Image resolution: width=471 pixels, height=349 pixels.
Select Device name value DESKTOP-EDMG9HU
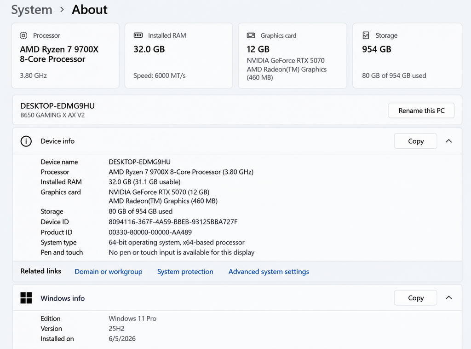tap(140, 162)
